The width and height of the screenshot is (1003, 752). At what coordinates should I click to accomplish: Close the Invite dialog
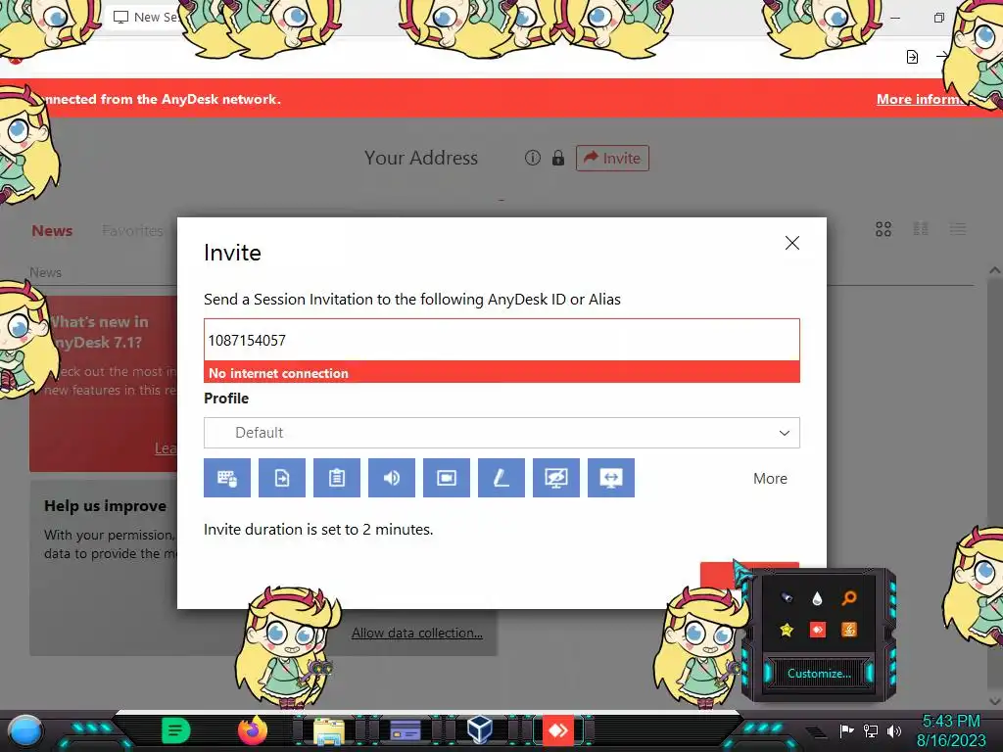[x=791, y=243]
